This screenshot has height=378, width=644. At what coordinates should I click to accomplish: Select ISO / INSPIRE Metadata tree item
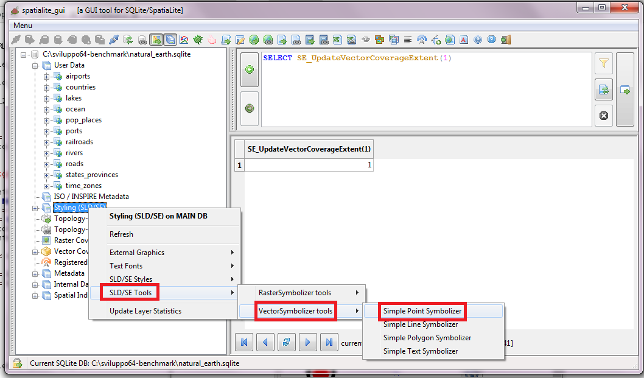(91, 197)
